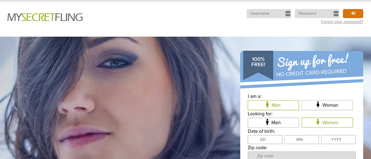Click the 'Looking for:' label
The image size is (371, 159).
click(260, 114)
